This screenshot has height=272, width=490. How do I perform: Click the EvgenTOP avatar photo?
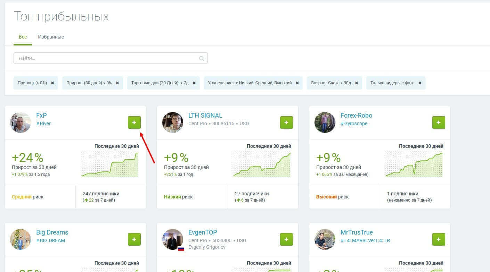coord(173,239)
